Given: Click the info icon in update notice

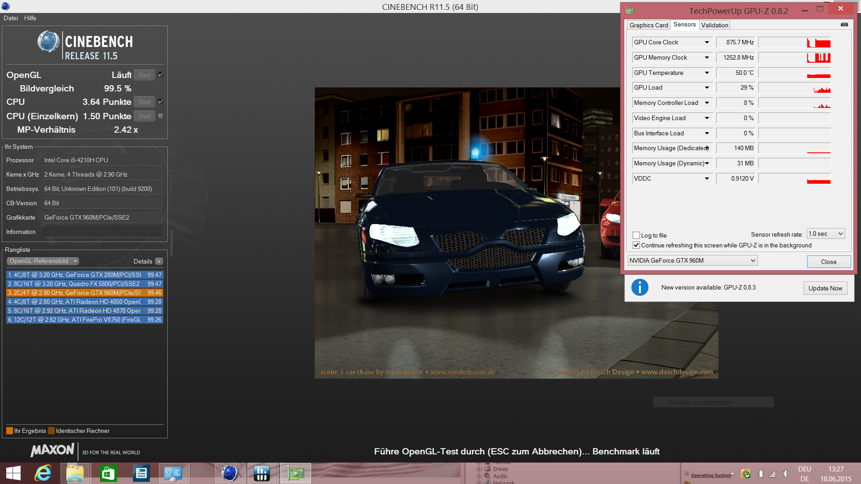Looking at the screenshot, I should (x=639, y=287).
